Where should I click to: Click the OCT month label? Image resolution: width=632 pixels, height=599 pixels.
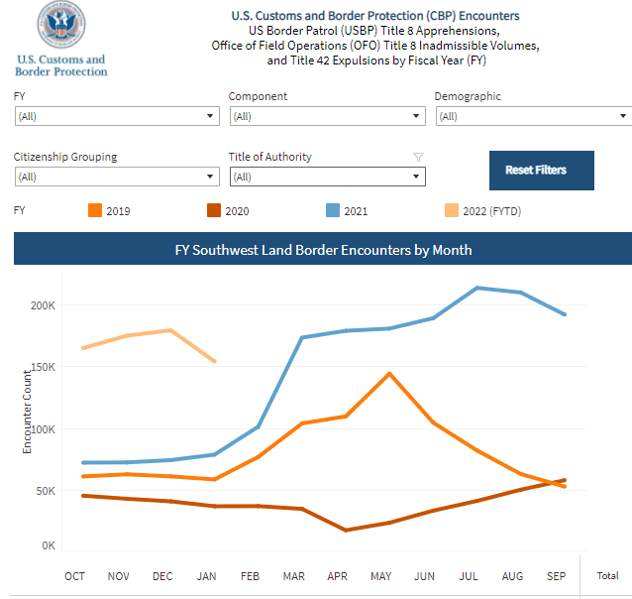pyautogui.click(x=74, y=576)
